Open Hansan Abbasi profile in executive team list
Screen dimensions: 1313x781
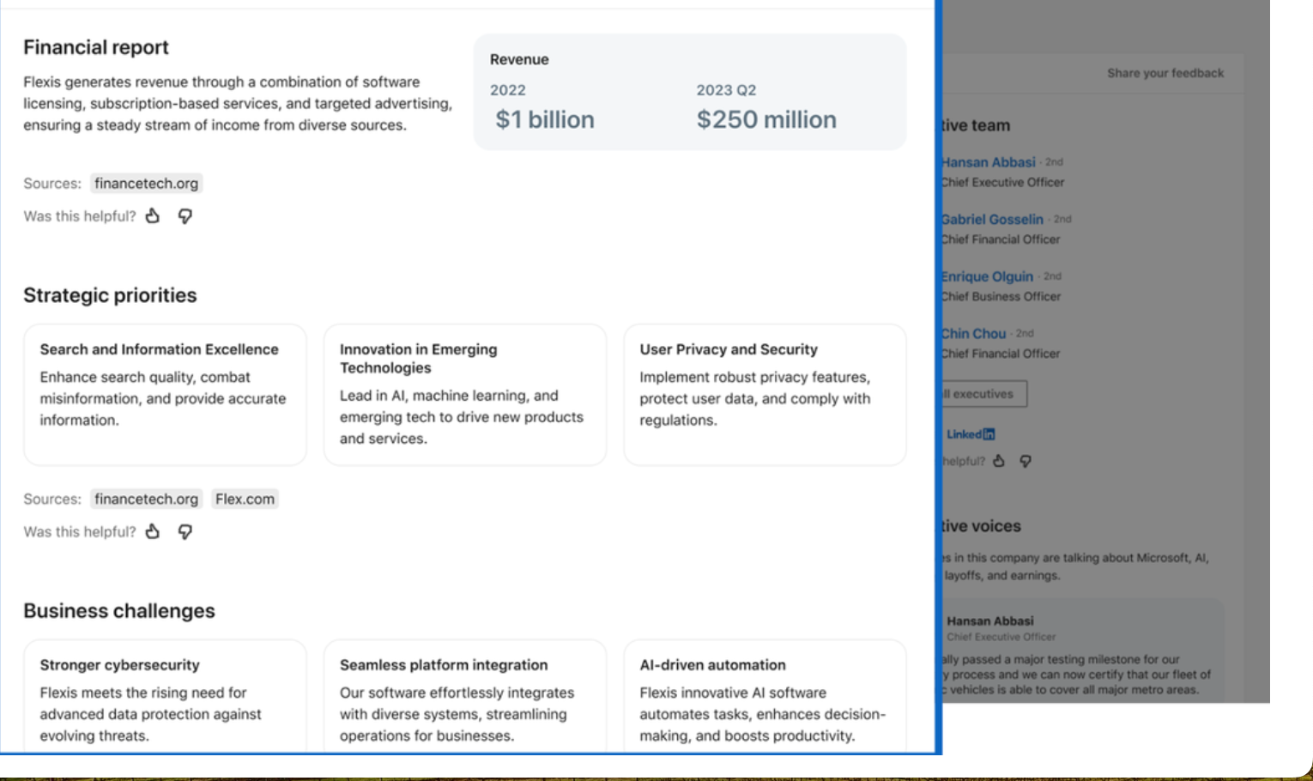click(989, 162)
